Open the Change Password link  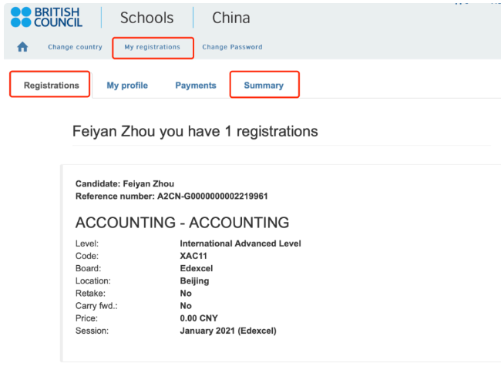click(x=232, y=47)
